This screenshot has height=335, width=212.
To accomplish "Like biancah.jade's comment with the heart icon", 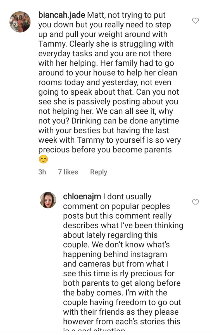I will (x=196, y=21).
